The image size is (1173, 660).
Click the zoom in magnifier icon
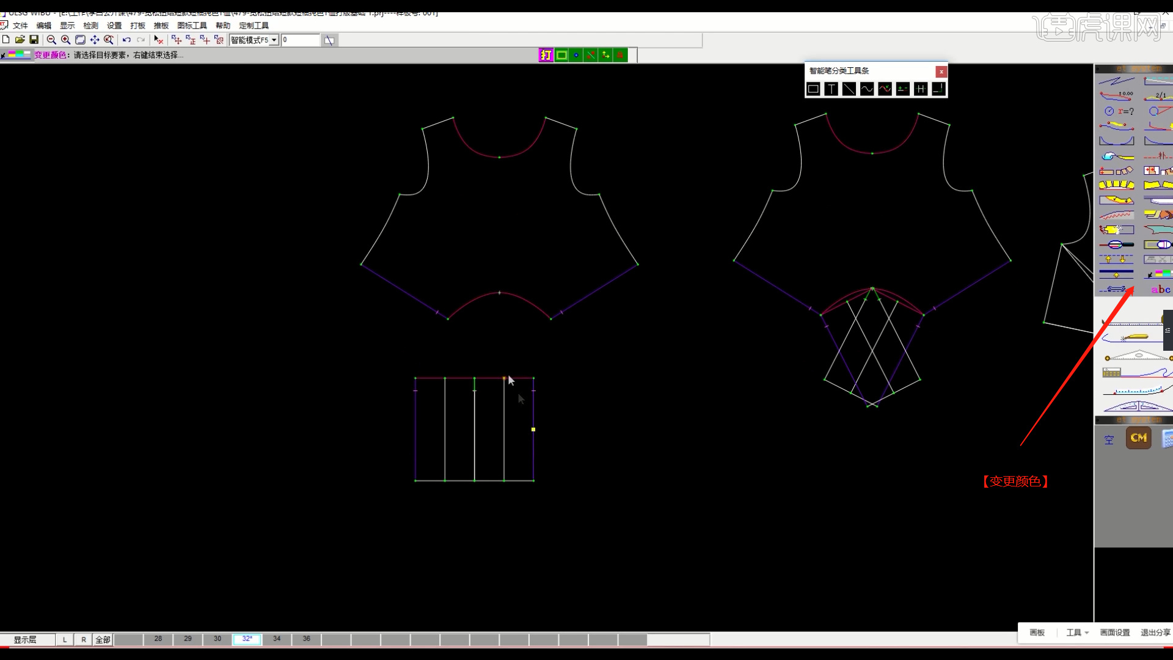(65, 40)
